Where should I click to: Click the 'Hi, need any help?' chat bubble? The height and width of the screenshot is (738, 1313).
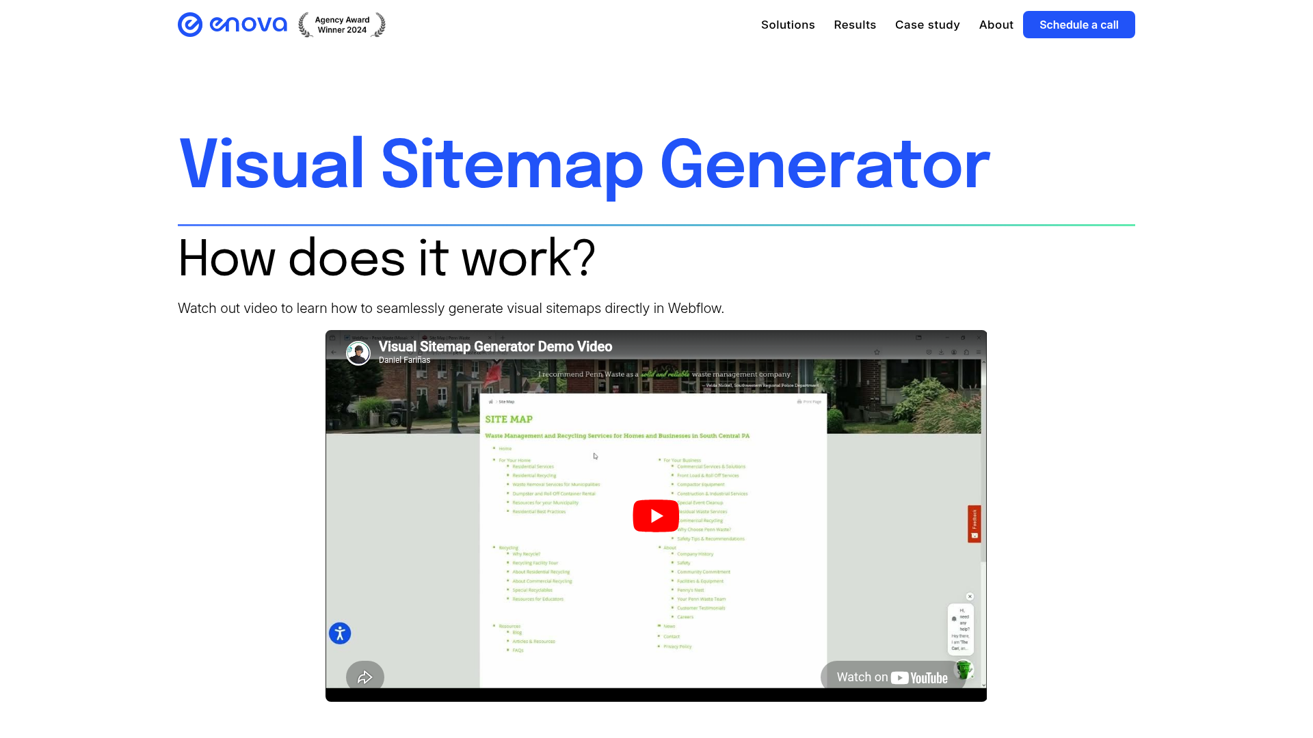(x=961, y=629)
